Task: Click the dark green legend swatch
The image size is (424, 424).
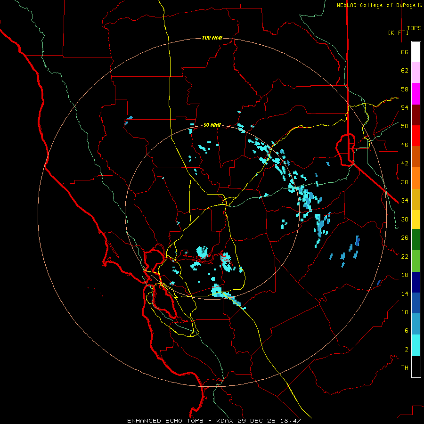Action: point(416,240)
